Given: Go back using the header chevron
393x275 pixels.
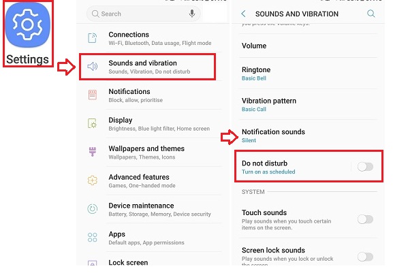Looking at the screenshot, I should click(x=243, y=14).
